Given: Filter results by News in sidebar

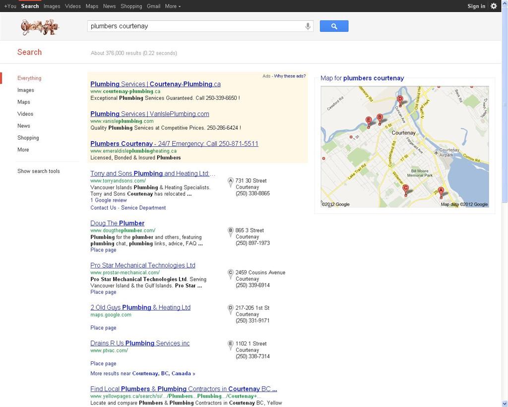Looking at the screenshot, I should [24, 126].
